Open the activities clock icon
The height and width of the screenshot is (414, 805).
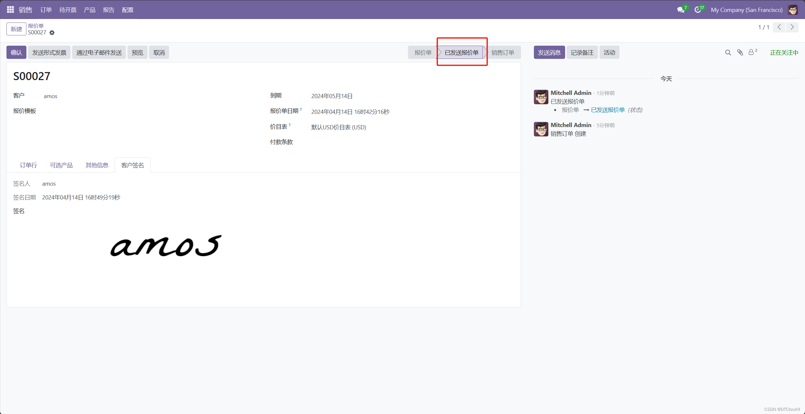point(697,10)
